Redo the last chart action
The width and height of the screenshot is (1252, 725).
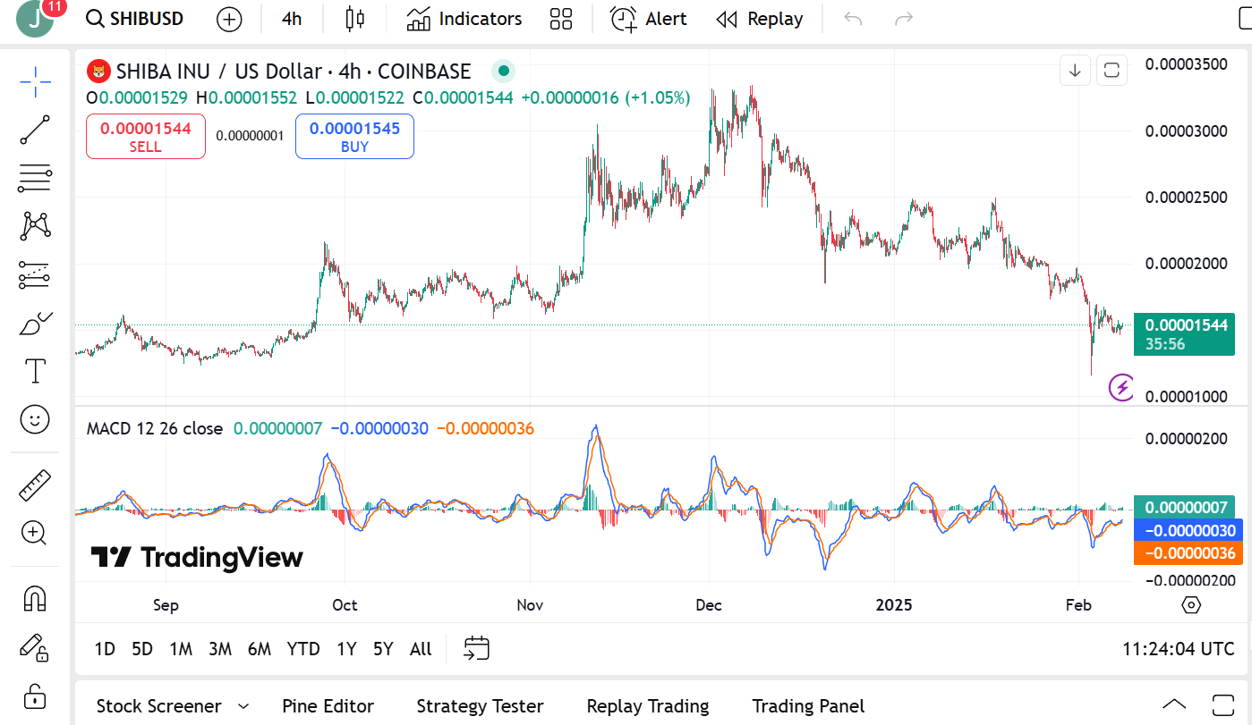point(905,19)
